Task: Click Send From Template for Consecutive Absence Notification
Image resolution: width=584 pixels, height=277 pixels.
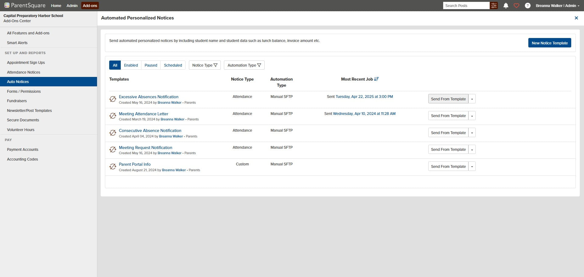Action: tap(448, 133)
